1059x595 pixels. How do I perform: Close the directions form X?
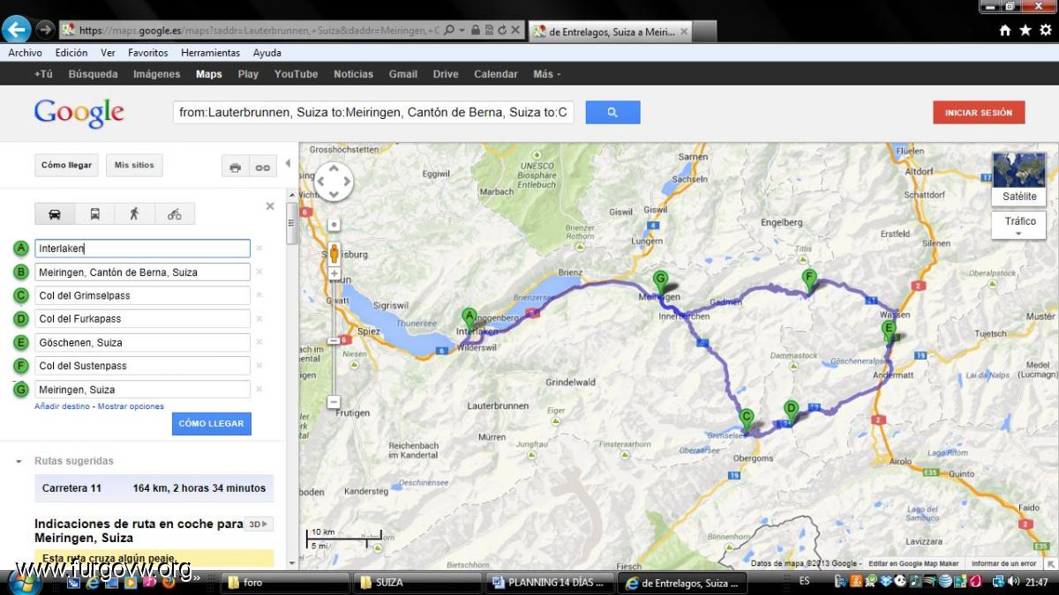point(270,206)
